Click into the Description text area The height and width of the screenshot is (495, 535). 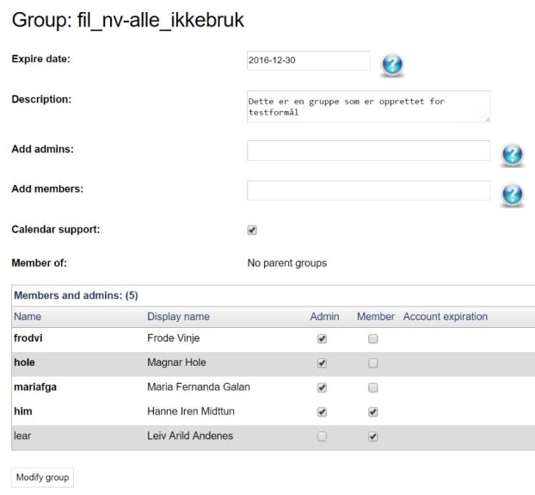368,107
